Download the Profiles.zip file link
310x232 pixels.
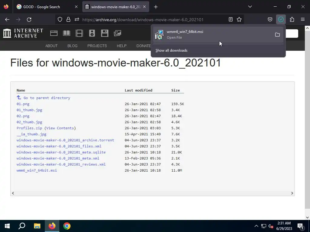pos(29,128)
